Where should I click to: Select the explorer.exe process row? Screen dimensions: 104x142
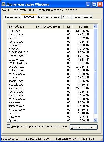[x=50, y=67]
